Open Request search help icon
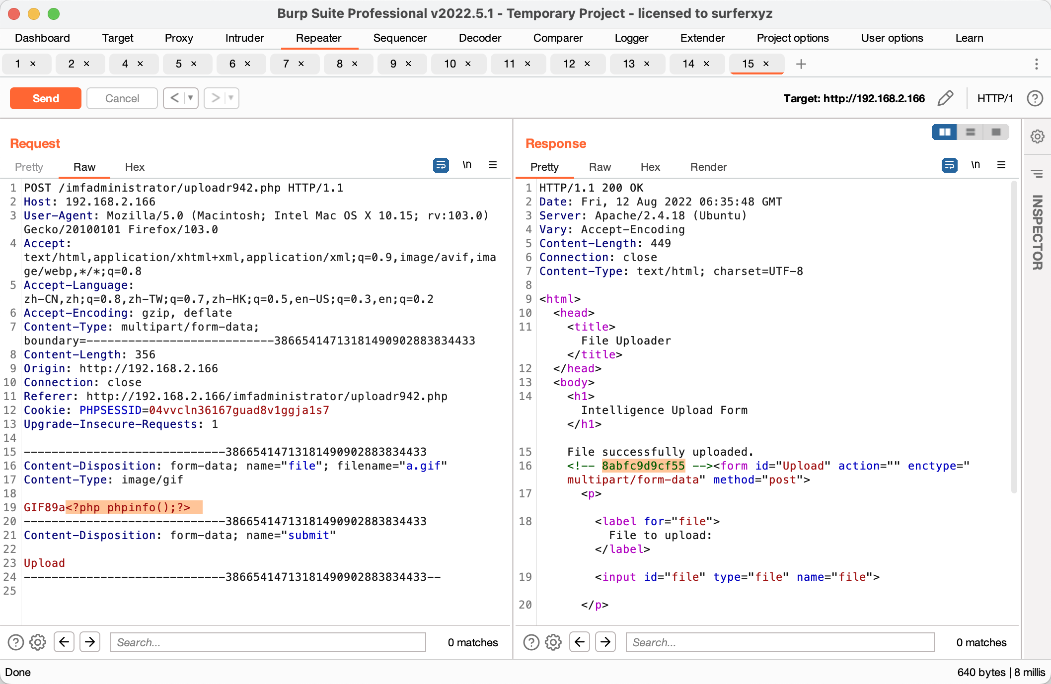Viewport: 1051px width, 684px height. [16, 642]
